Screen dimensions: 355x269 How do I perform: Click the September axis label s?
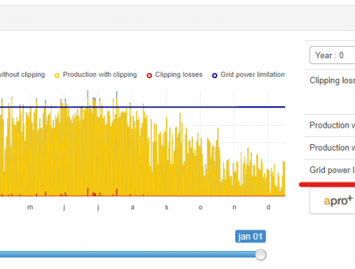tap(166, 207)
